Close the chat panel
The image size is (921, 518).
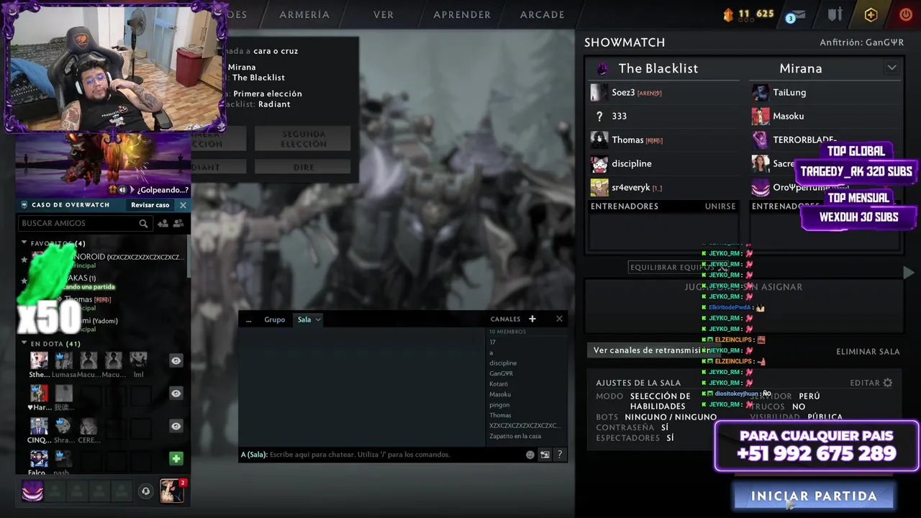tap(559, 319)
